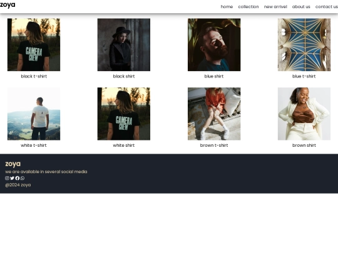Open the blue shirt product image

[x=214, y=45]
